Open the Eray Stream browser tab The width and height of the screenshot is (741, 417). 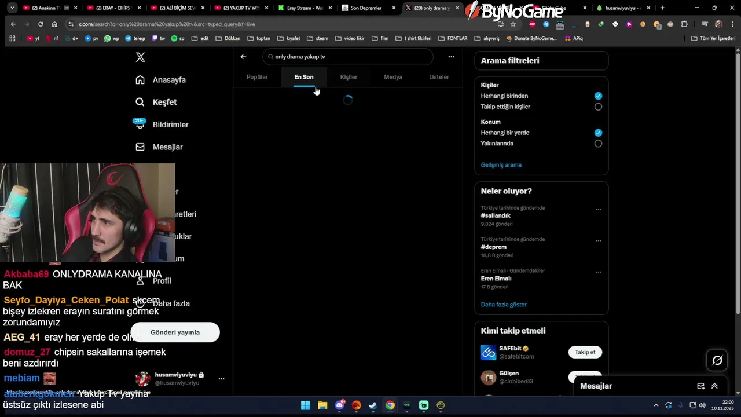(x=305, y=8)
